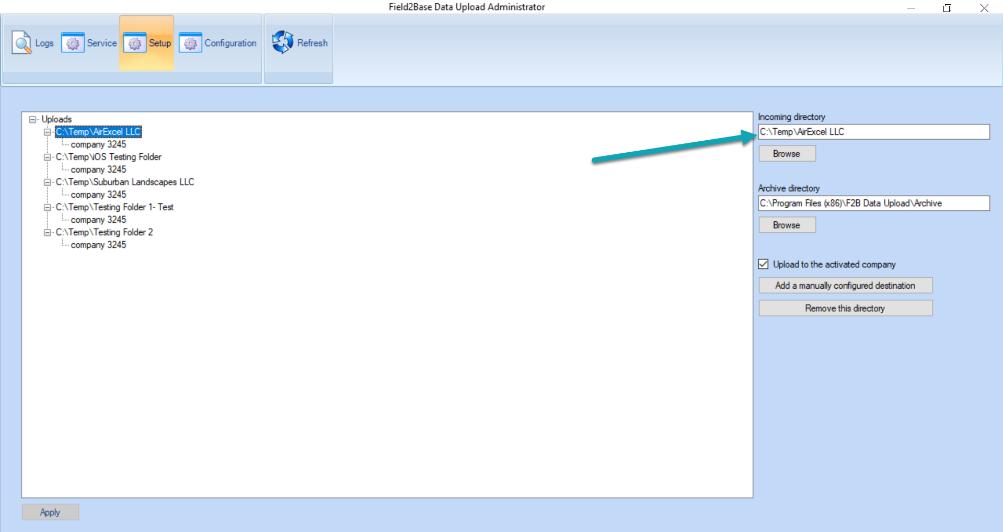This screenshot has width=1003, height=532.
Task: Collapse the Testing Folder 2 node
Action: (47, 232)
